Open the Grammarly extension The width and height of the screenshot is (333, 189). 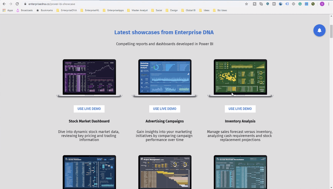click(300, 4)
